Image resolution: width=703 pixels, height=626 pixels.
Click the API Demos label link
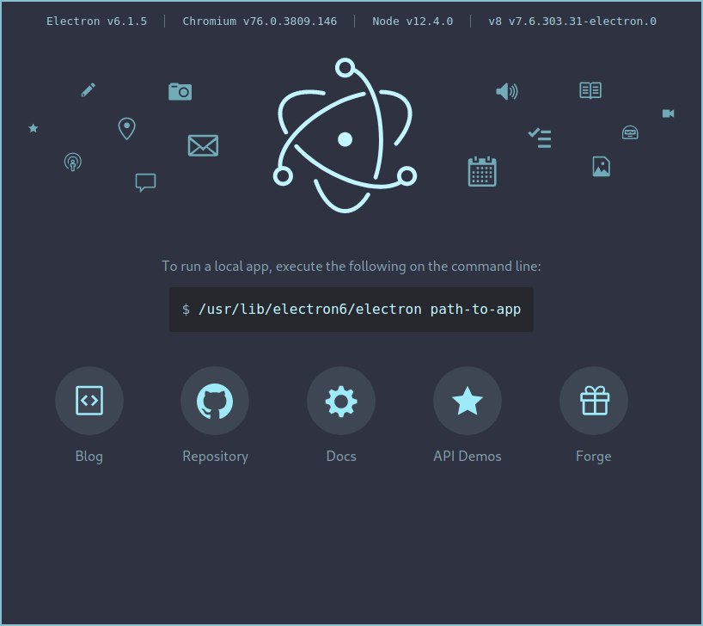pyautogui.click(x=468, y=457)
